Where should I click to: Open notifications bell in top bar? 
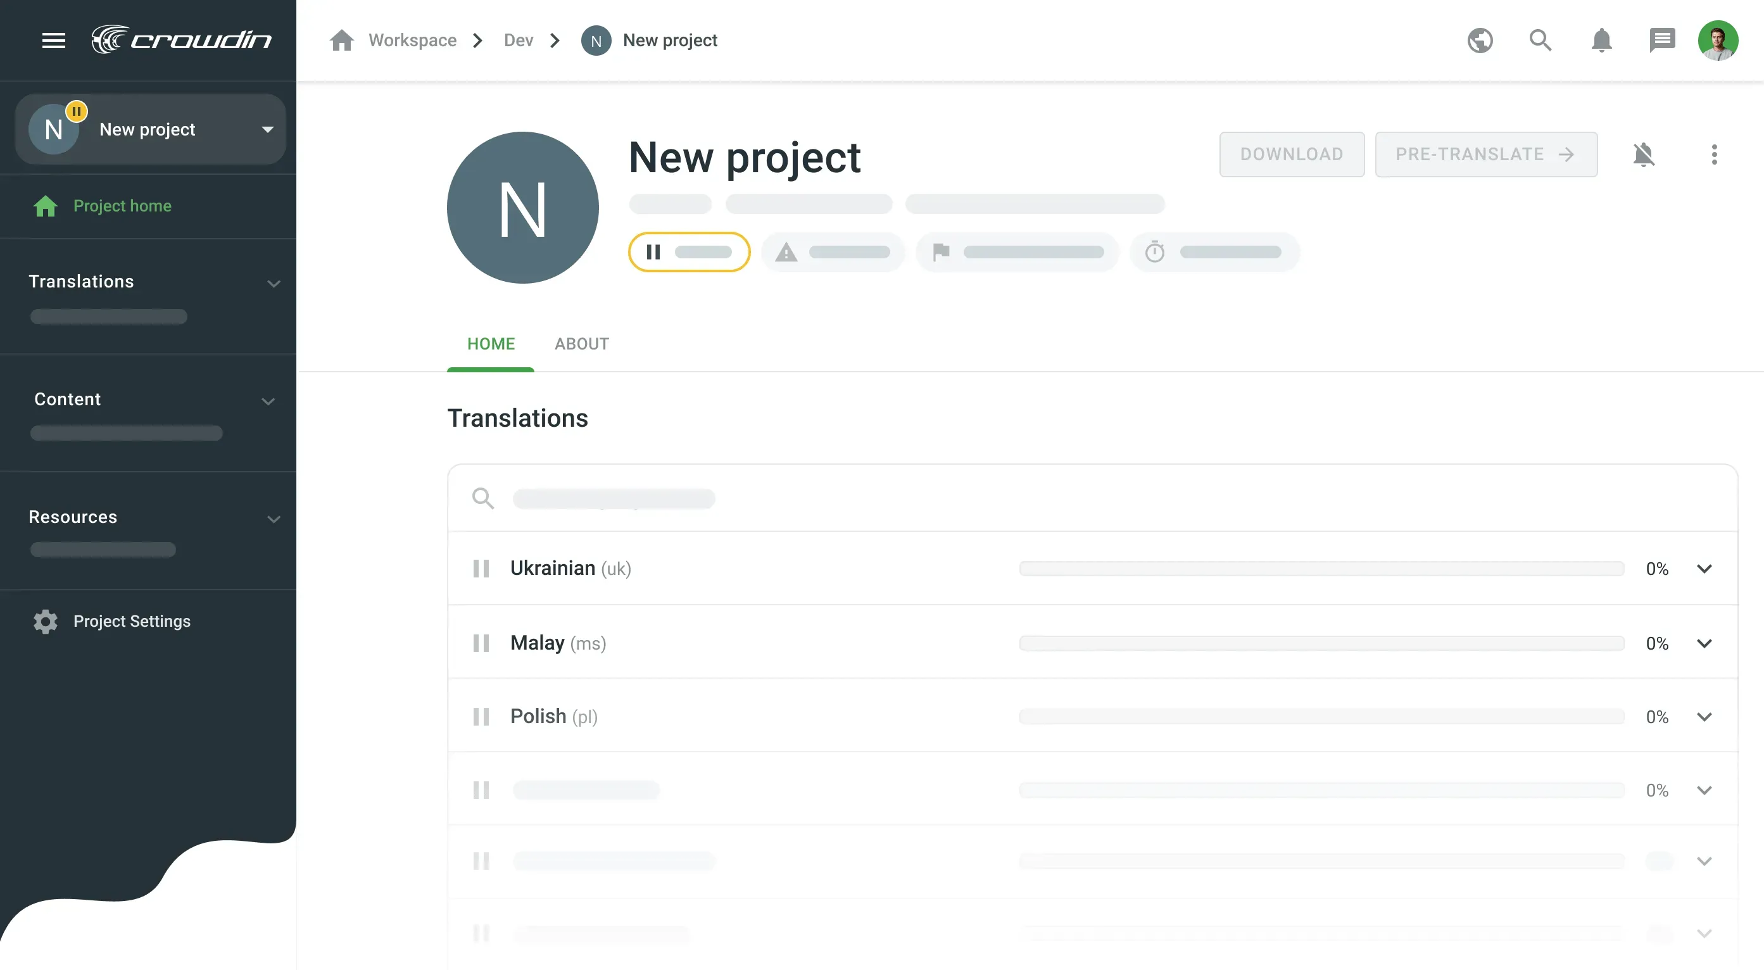1601,41
